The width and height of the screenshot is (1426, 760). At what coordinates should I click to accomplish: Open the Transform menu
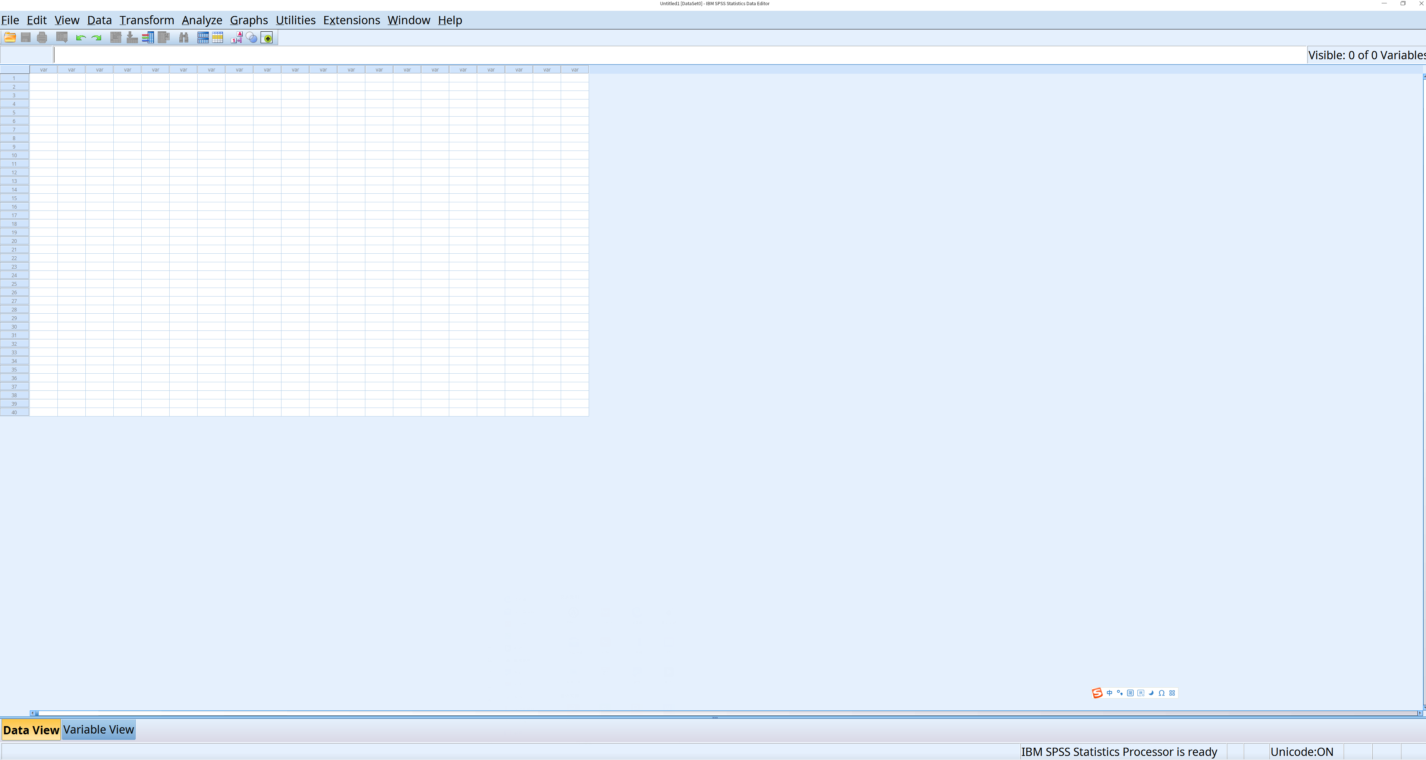tap(147, 20)
